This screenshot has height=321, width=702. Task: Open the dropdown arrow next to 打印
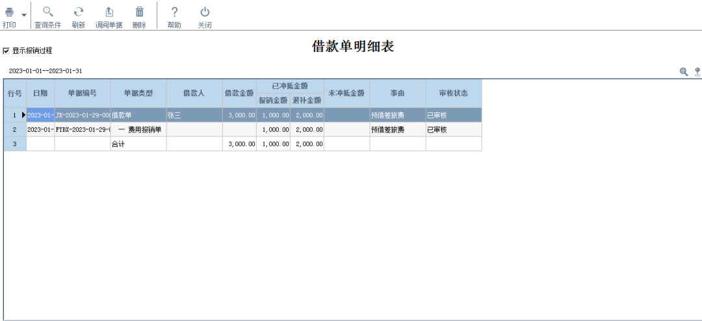click(x=24, y=14)
